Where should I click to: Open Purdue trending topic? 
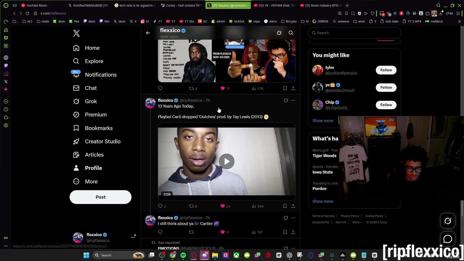pyautogui.click(x=319, y=188)
